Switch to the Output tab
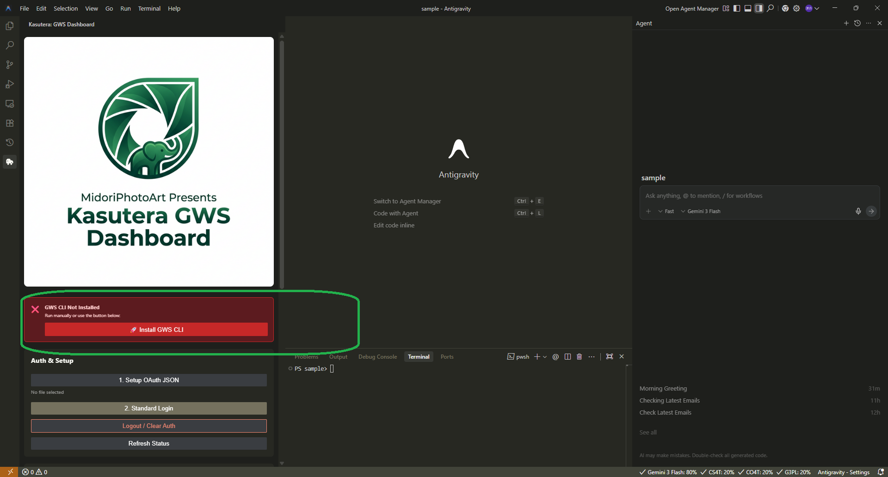This screenshot has width=888, height=477. [x=338, y=356]
